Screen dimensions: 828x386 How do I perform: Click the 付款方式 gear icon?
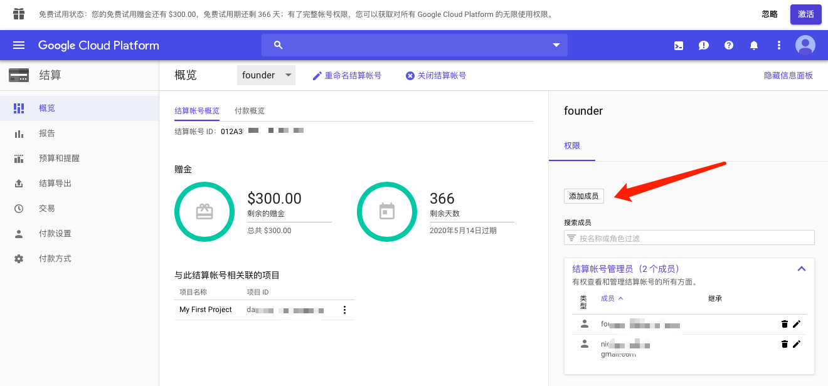pos(19,259)
